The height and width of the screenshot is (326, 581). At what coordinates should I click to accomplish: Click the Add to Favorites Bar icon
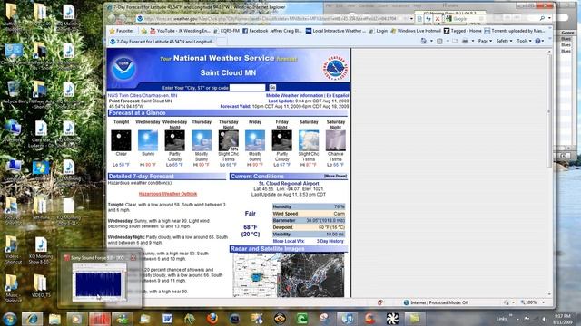click(143, 31)
